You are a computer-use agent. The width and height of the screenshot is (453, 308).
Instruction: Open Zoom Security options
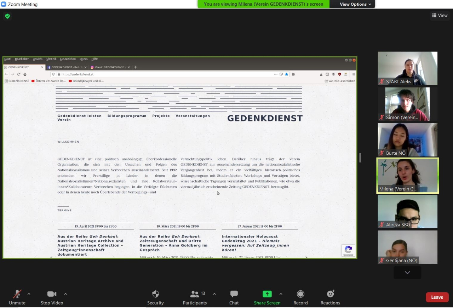click(155, 297)
